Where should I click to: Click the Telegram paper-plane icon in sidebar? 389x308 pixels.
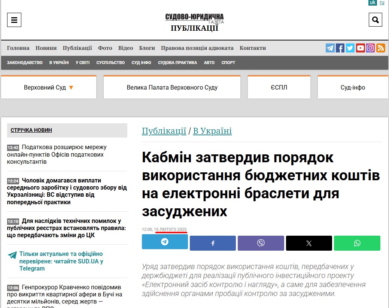[12, 255]
